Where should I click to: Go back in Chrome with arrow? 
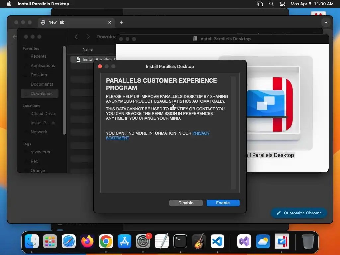[14, 37]
